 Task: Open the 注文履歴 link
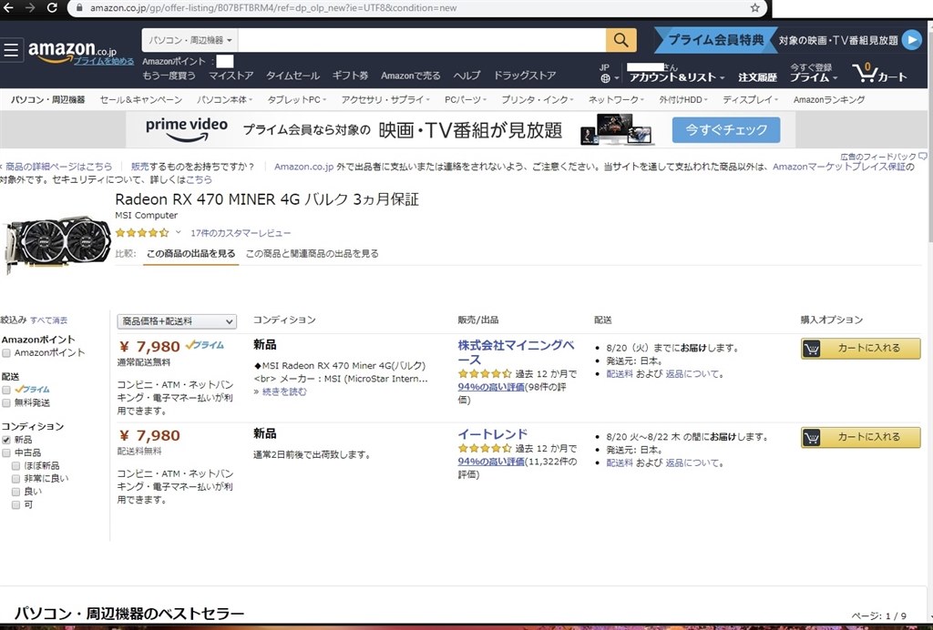coord(757,77)
